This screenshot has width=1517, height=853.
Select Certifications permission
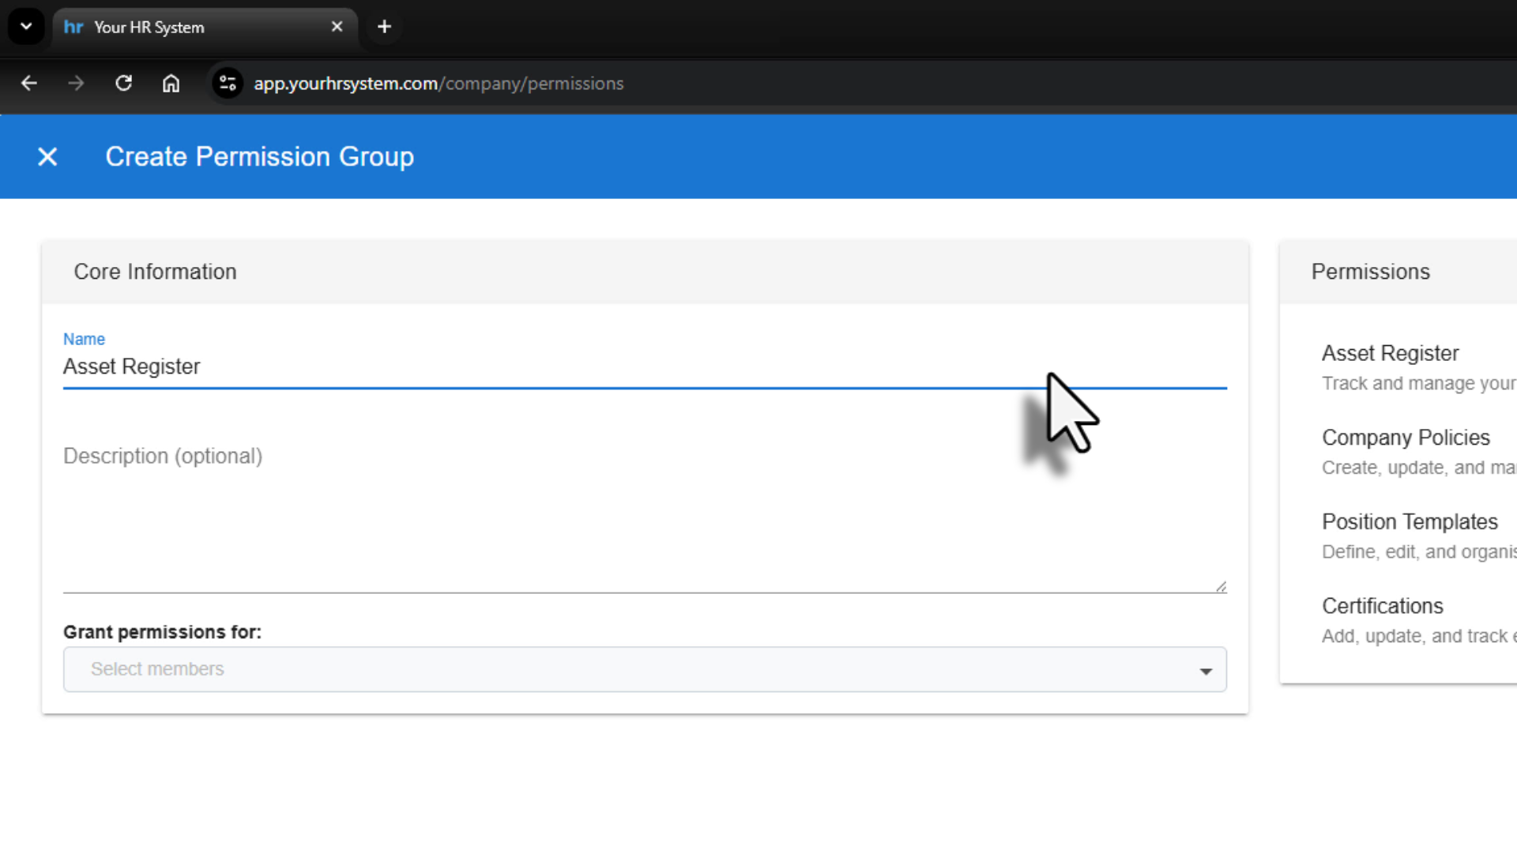pyautogui.click(x=1382, y=607)
